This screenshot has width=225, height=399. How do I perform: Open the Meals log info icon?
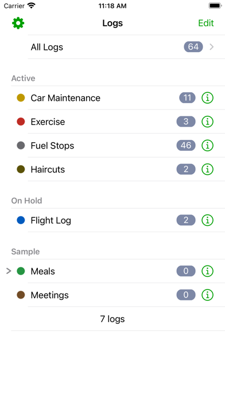(207, 271)
